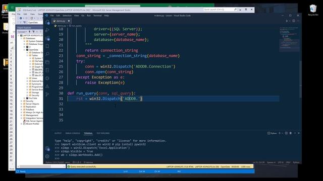
Task: Select the Synonyms folder in Object Explorer
Action: coord(36,84)
